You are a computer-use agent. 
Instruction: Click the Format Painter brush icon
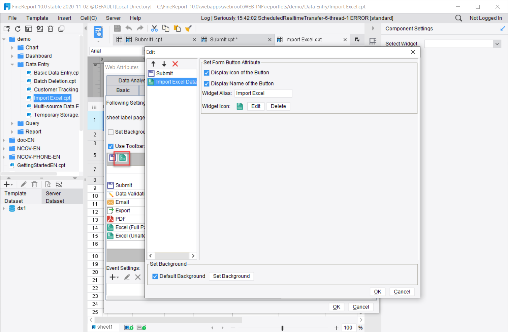click(x=189, y=28)
